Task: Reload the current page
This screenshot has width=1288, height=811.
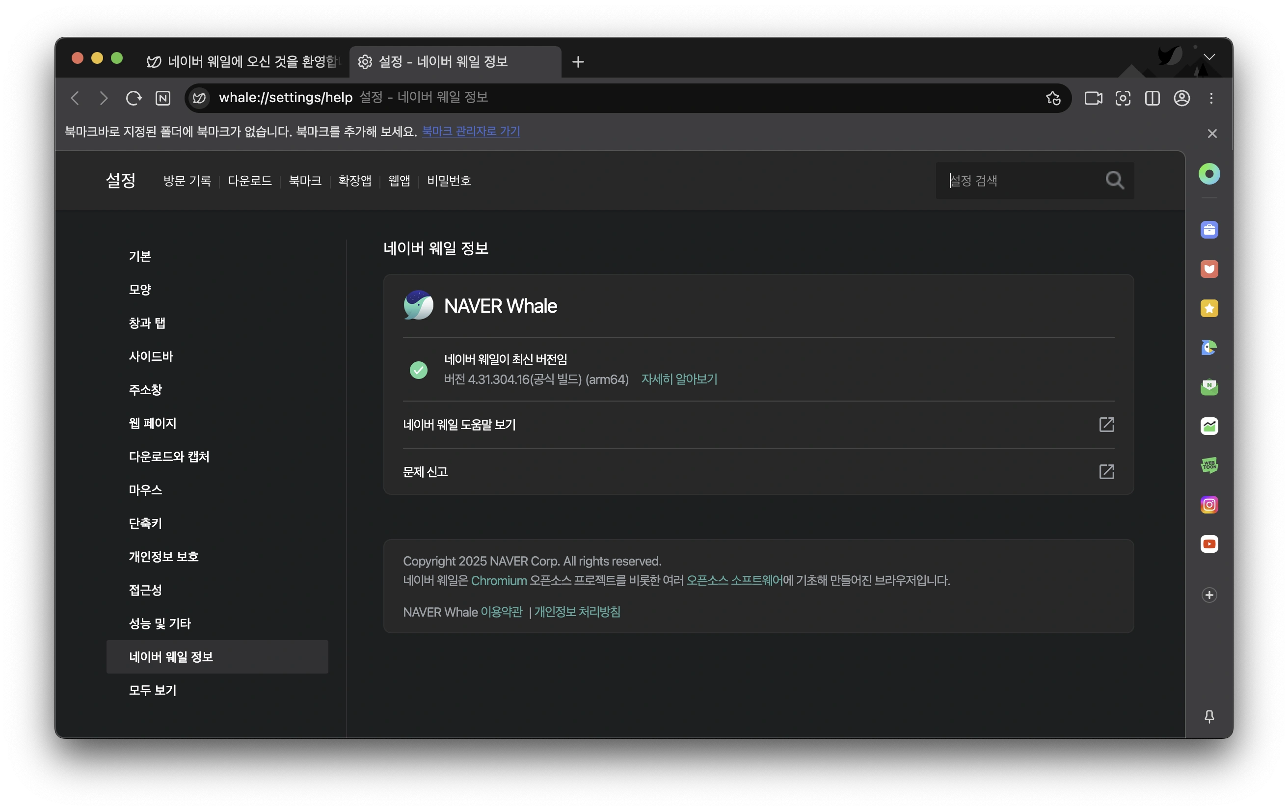Action: click(x=133, y=98)
